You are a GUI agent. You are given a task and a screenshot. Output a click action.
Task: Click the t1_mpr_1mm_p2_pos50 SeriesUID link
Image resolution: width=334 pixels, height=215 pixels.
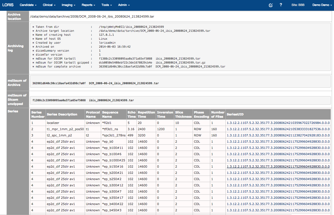pos(278,129)
